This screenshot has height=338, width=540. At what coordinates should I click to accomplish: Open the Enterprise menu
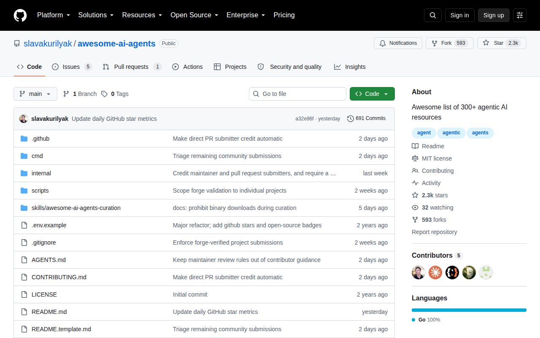(x=246, y=15)
